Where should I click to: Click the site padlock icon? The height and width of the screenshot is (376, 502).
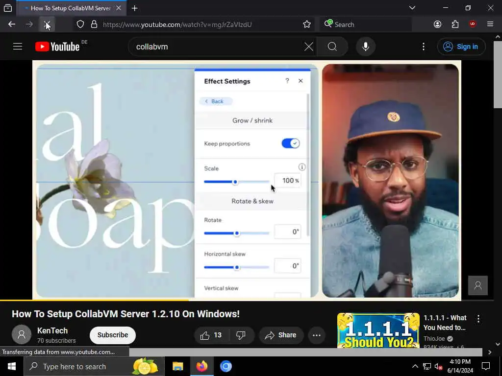[94, 24]
